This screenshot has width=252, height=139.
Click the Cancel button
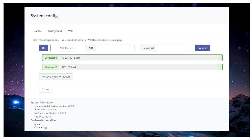coord(45,89)
